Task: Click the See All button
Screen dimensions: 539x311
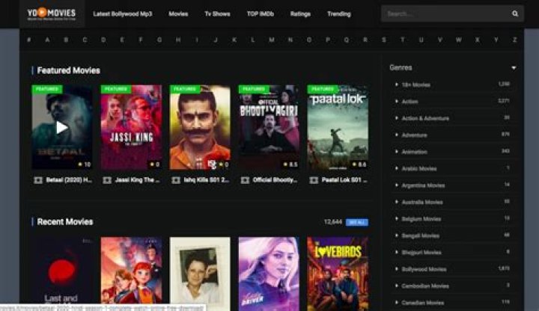Action: [357, 222]
